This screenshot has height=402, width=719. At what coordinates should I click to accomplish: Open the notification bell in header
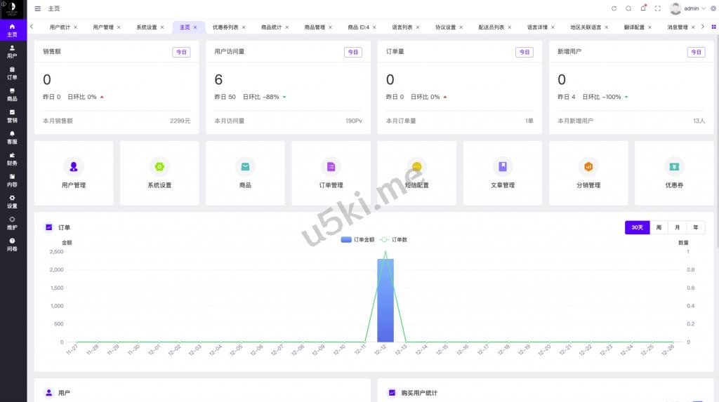pyautogui.click(x=642, y=8)
